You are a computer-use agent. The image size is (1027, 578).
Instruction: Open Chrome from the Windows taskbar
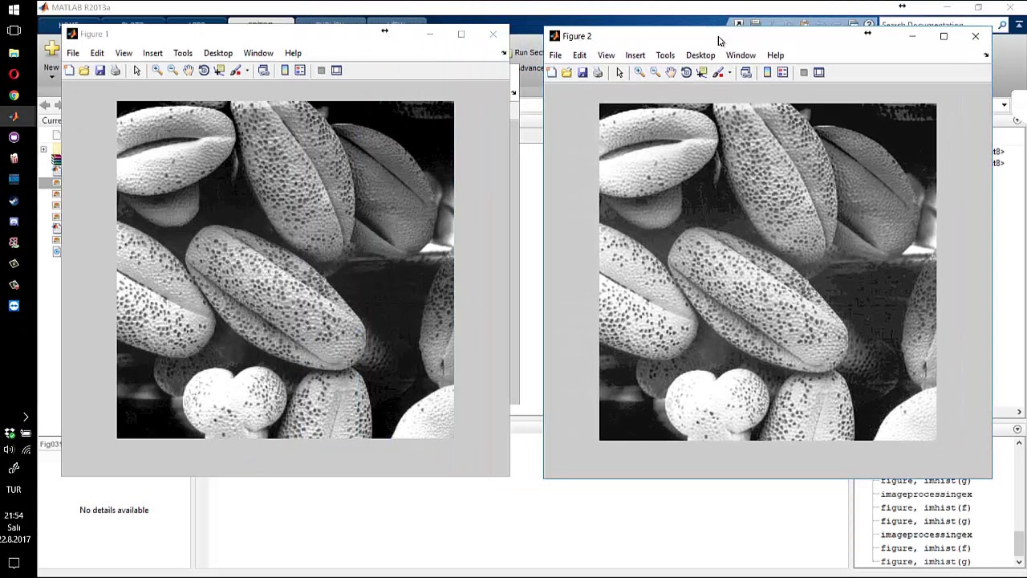click(x=14, y=95)
